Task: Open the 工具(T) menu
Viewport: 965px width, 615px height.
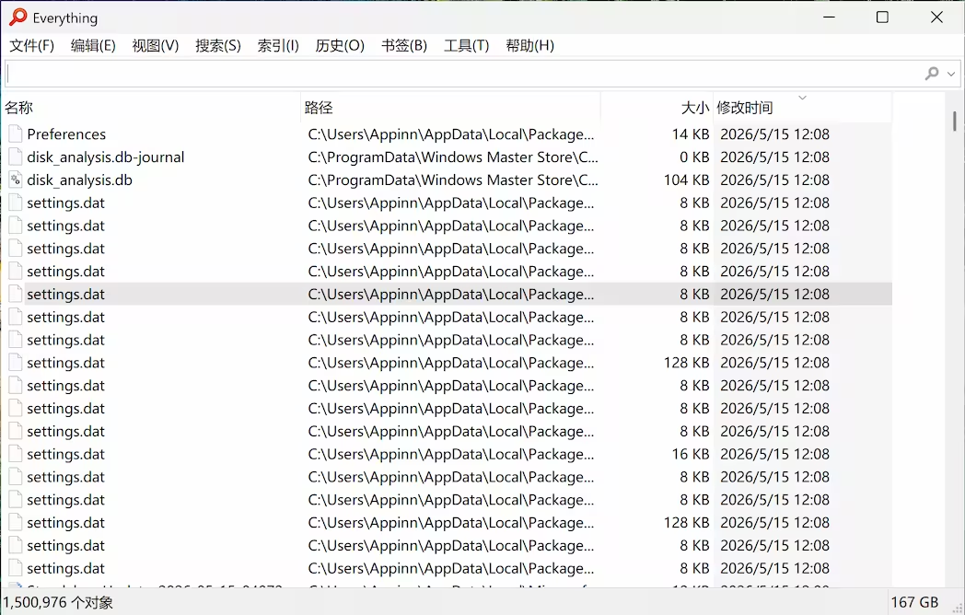Action: coord(466,45)
